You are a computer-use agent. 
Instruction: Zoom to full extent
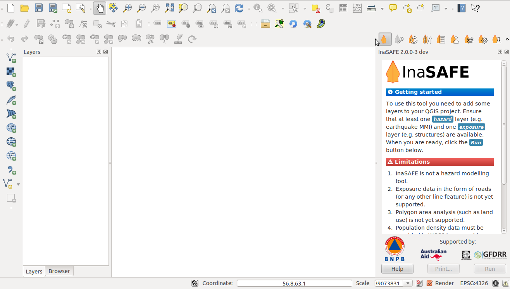pos(169,8)
